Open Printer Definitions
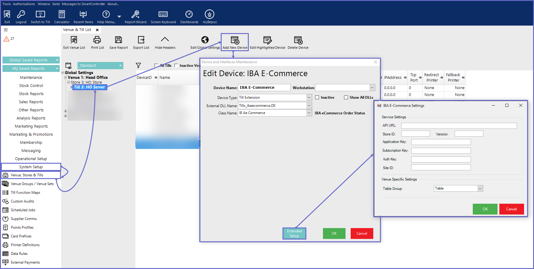This screenshot has height=269, width=534. coord(25,245)
